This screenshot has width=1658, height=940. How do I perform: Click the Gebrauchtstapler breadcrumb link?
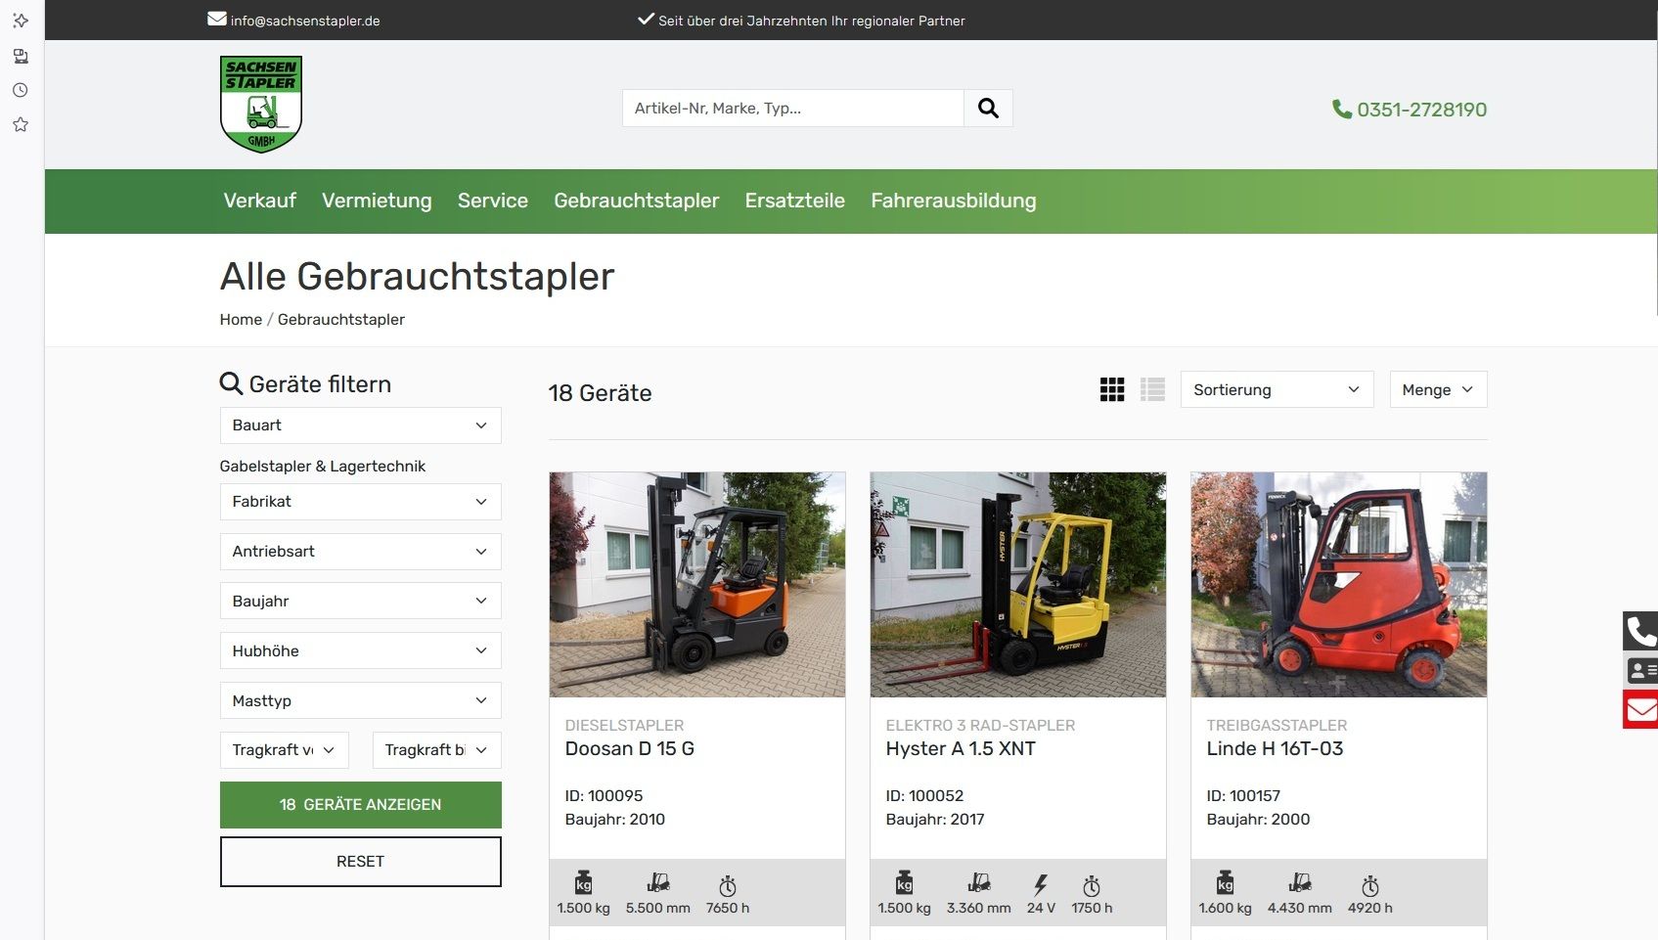click(x=341, y=320)
